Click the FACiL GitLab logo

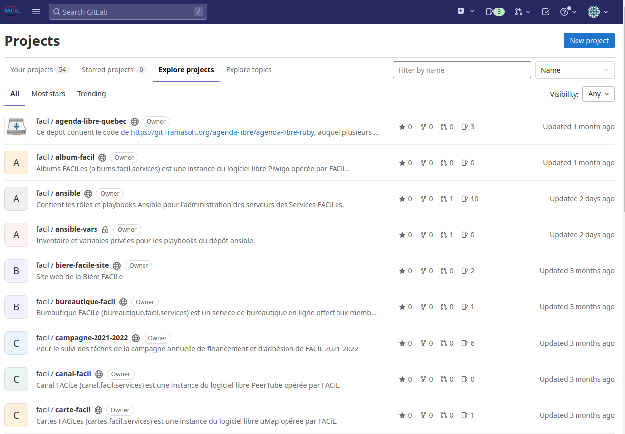12,11
